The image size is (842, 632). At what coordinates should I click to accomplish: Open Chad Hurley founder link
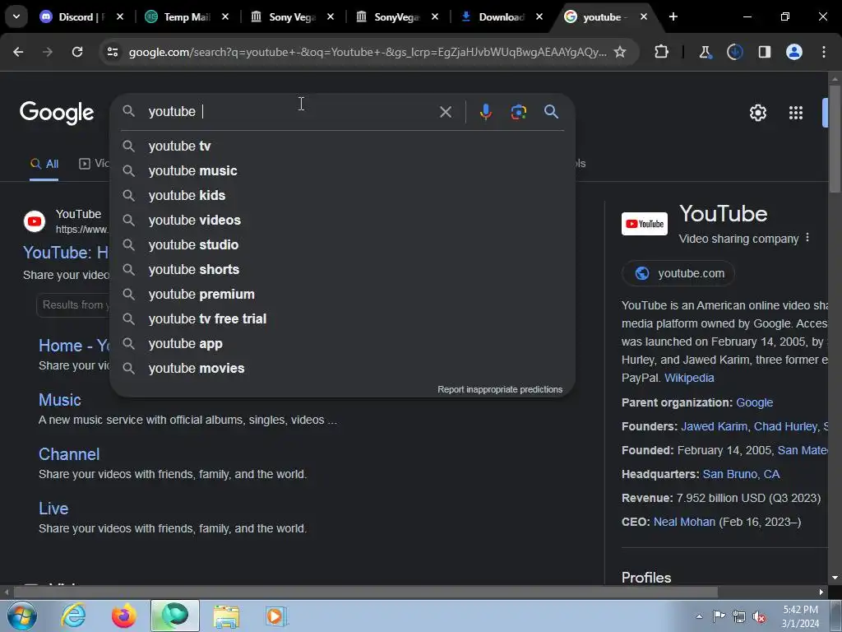pyautogui.click(x=785, y=426)
